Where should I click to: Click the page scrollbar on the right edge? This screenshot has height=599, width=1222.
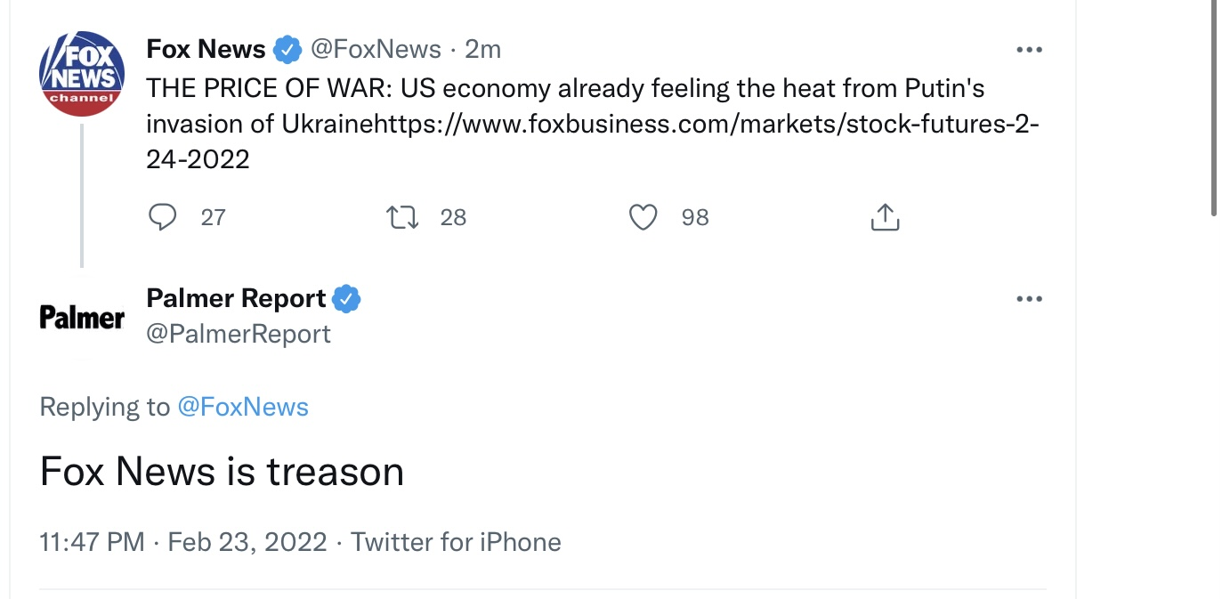tap(1214, 107)
